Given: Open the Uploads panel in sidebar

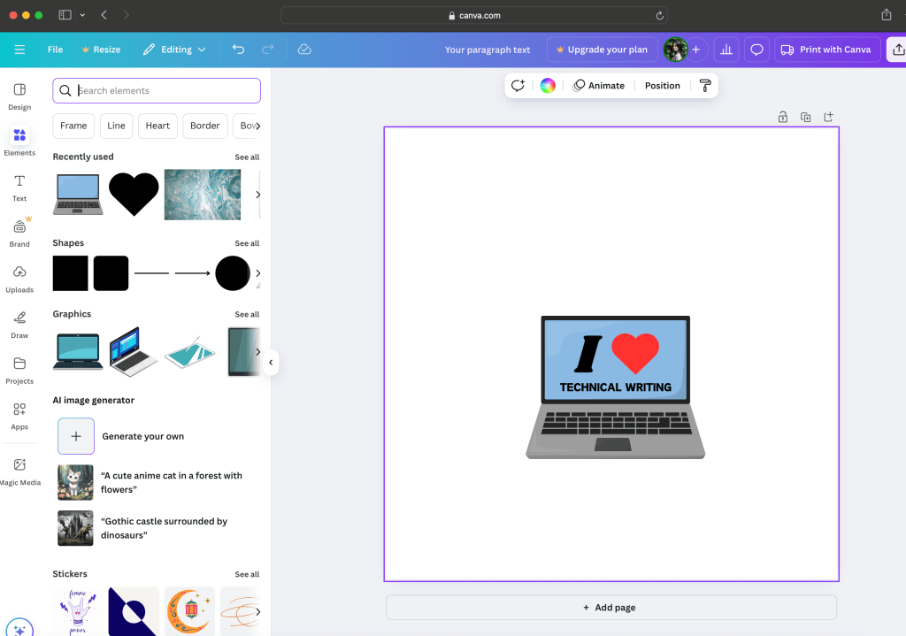Looking at the screenshot, I should (x=19, y=277).
